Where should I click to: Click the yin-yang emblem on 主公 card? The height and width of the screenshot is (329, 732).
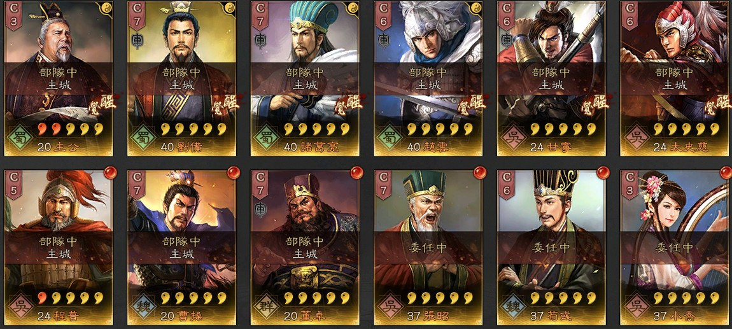click(106, 8)
